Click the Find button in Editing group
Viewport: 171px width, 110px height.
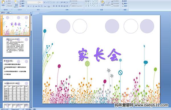click(x=125, y=1)
